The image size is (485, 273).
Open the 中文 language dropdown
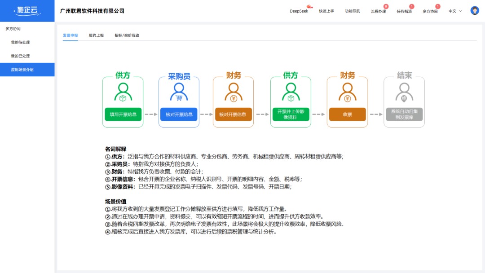pos(454,11)
